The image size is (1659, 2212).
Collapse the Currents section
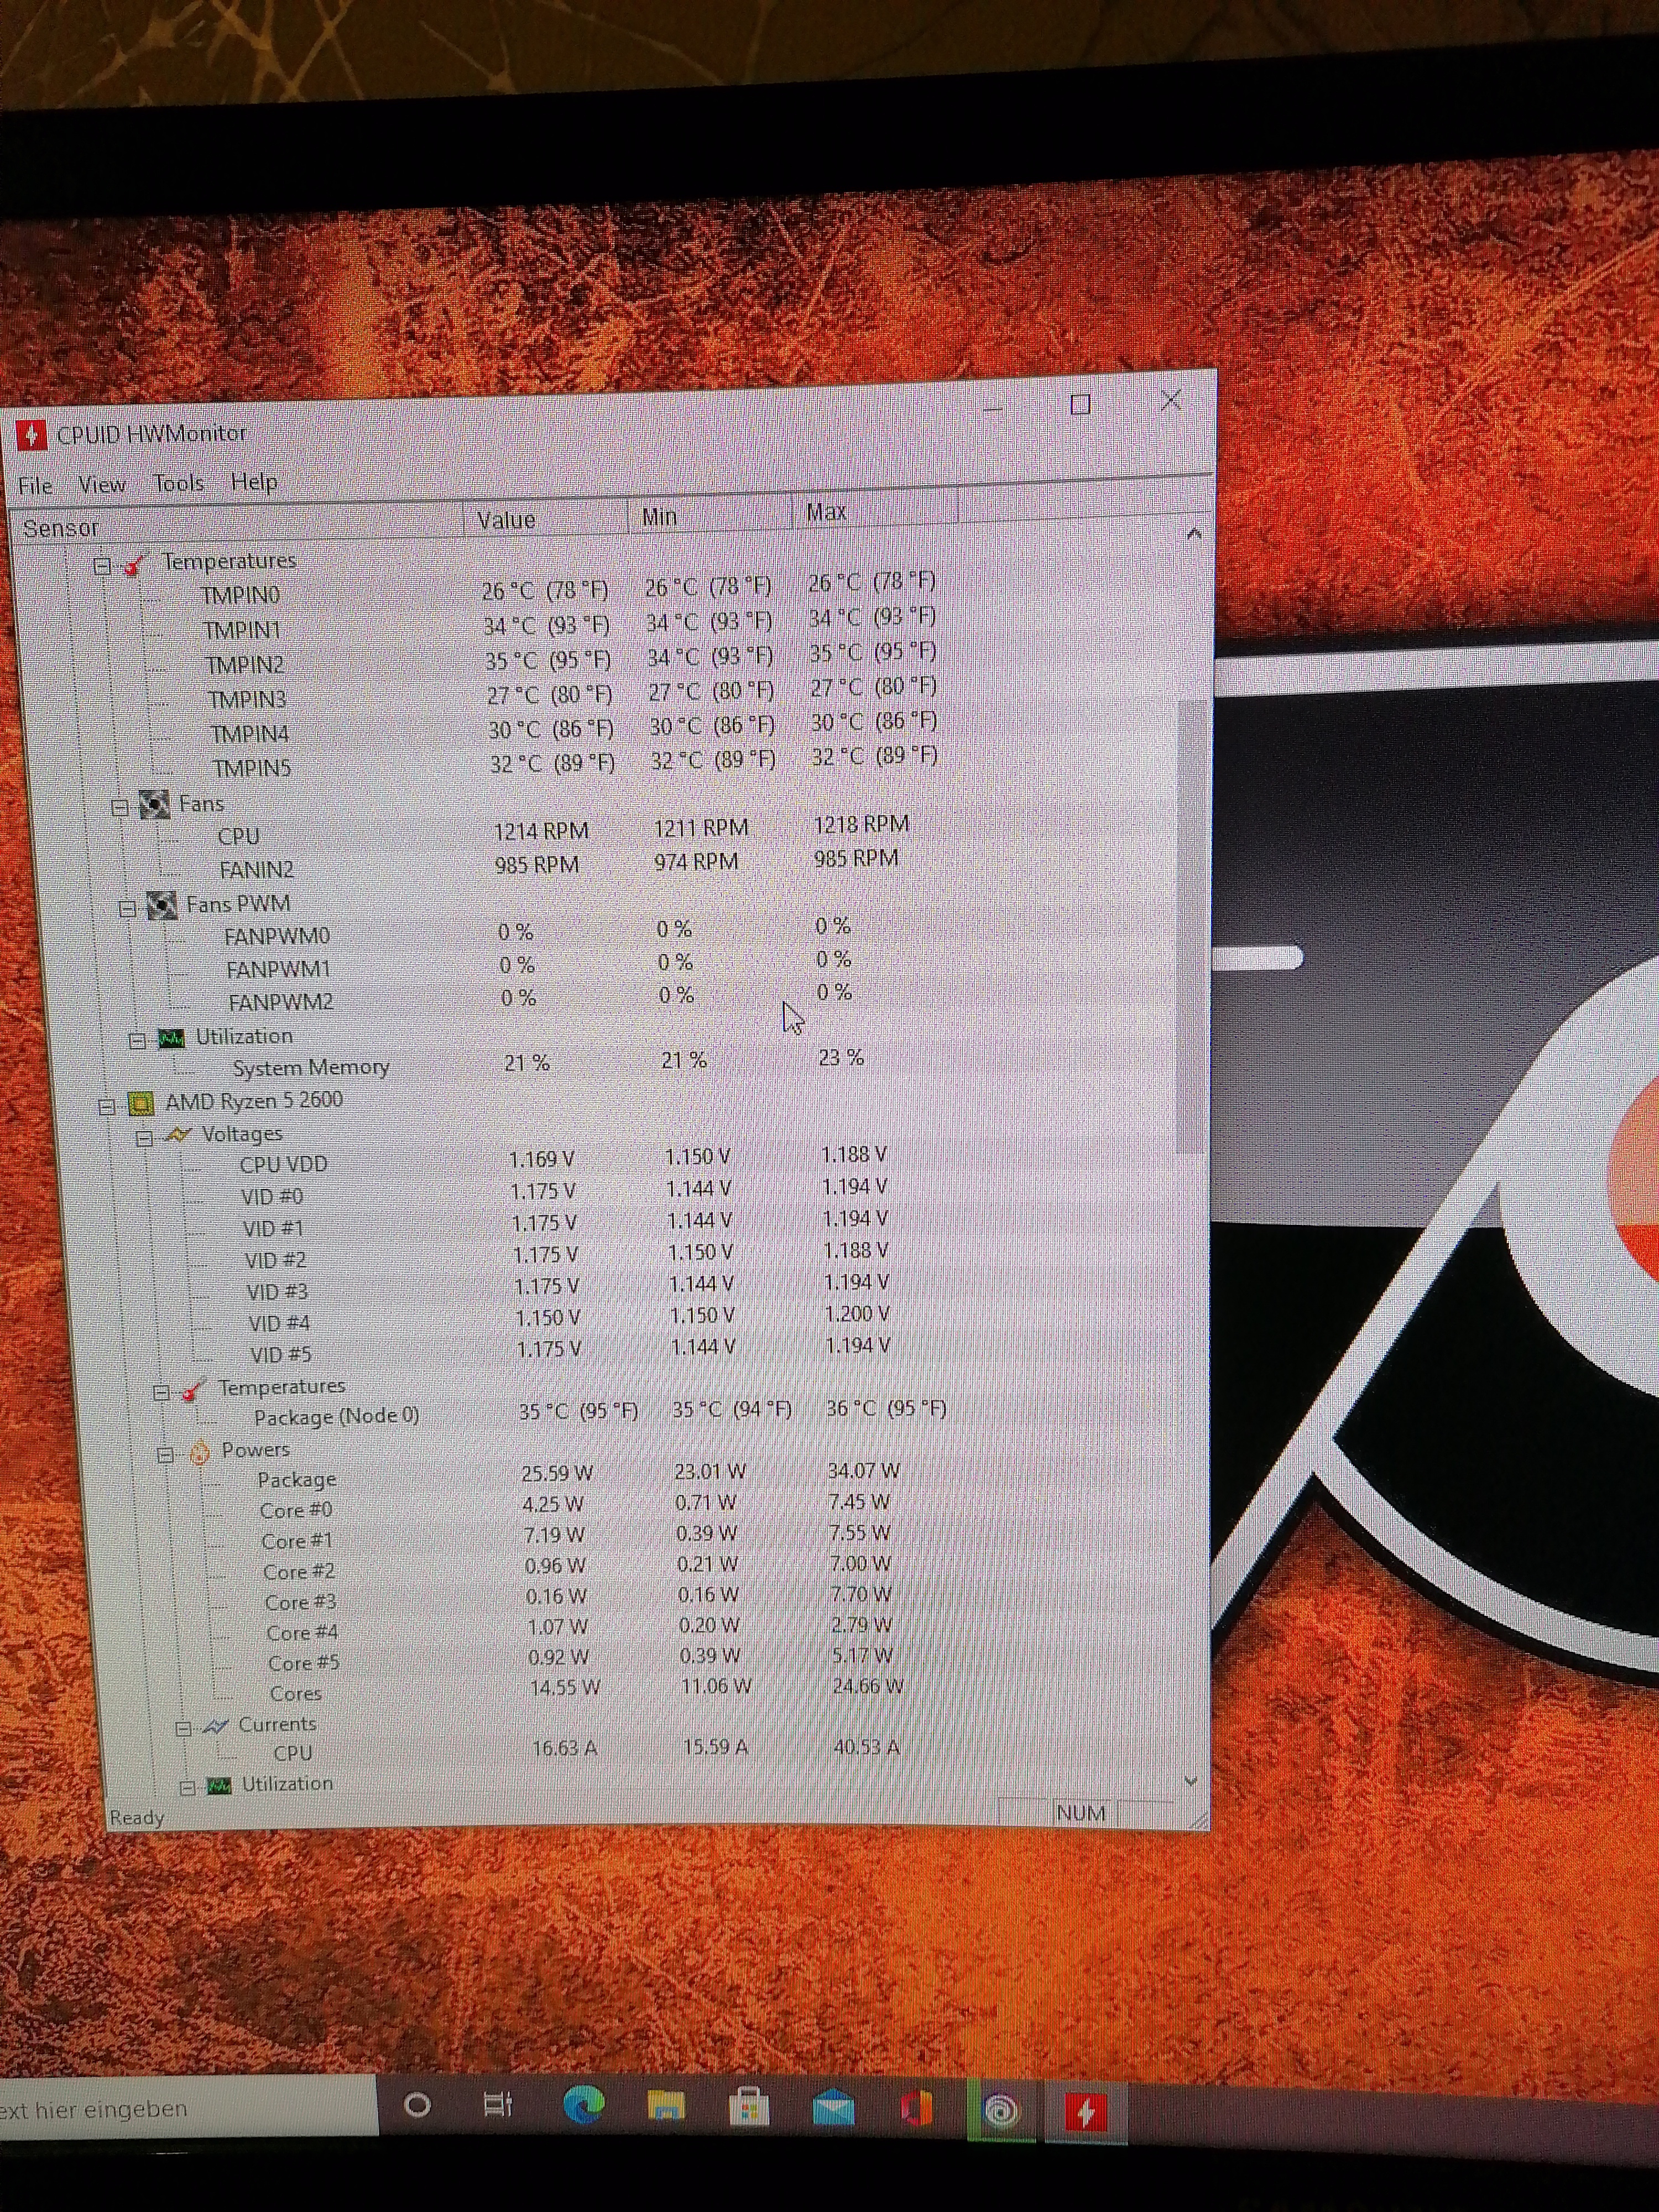tap(183, 1728)
